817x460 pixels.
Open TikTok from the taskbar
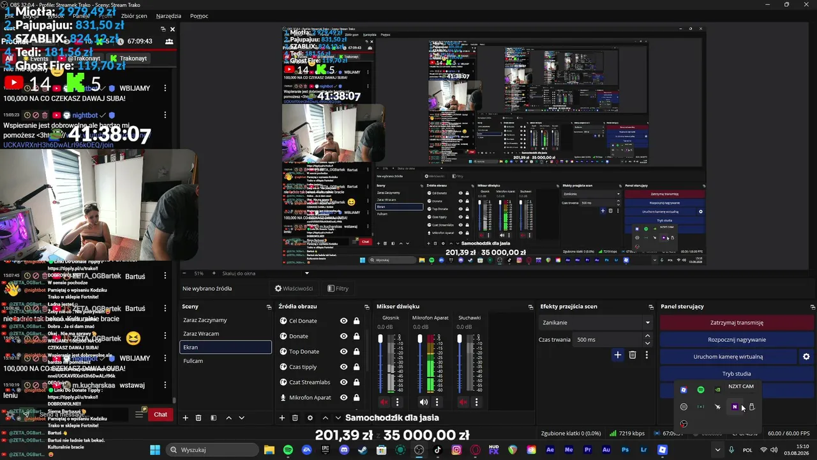point(437,450)
